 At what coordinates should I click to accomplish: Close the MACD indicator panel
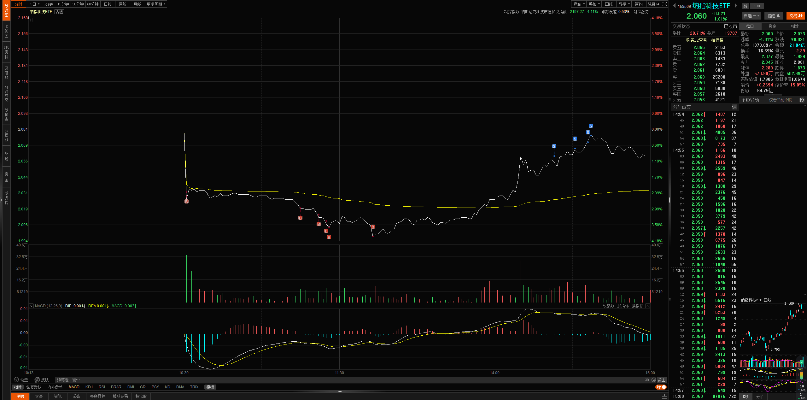pos(647,306)
